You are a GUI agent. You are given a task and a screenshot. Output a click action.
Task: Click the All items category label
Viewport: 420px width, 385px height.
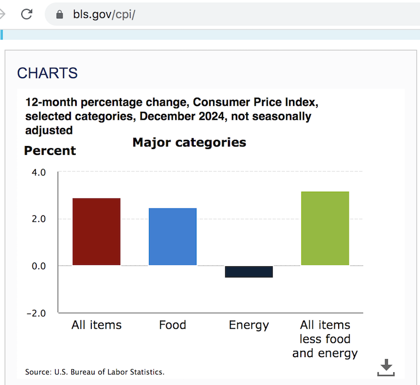96,325
